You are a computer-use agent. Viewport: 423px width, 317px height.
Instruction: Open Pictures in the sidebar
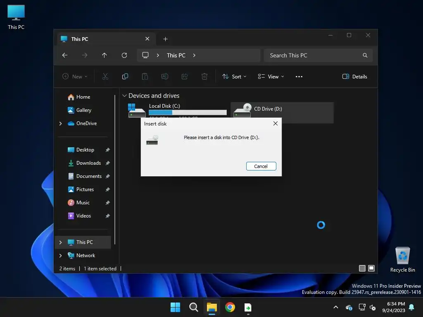click(x=85, y=189)
